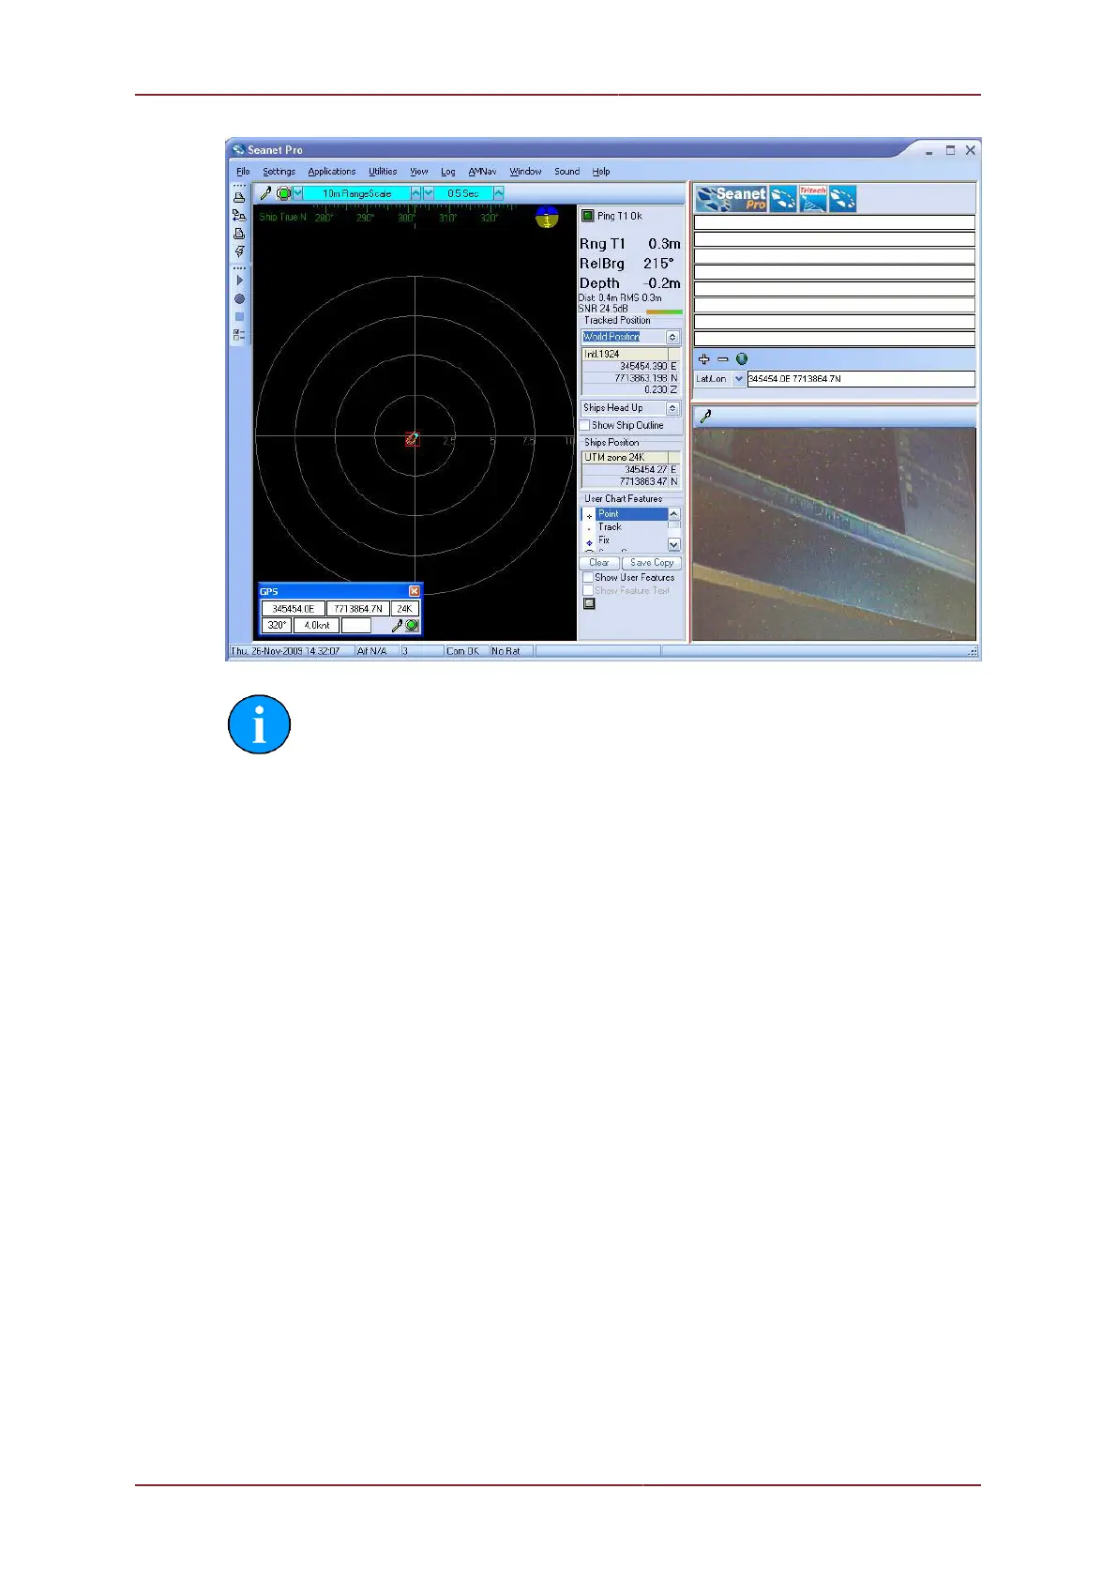This screenshot has height=1580, width=1117.
Task: Click the checklist options icon in sidebar
Action: click(x=239, y=335)
